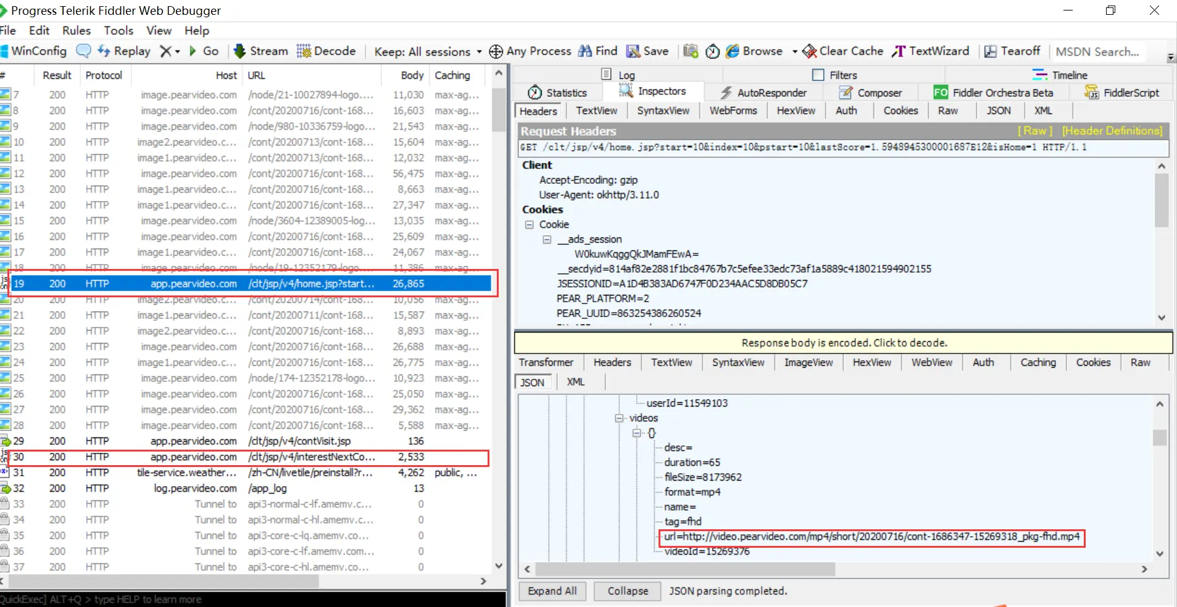Click the Save sessions toolbar icon
This screenshot has width=1177, height=607.
[x=647, y=51]
